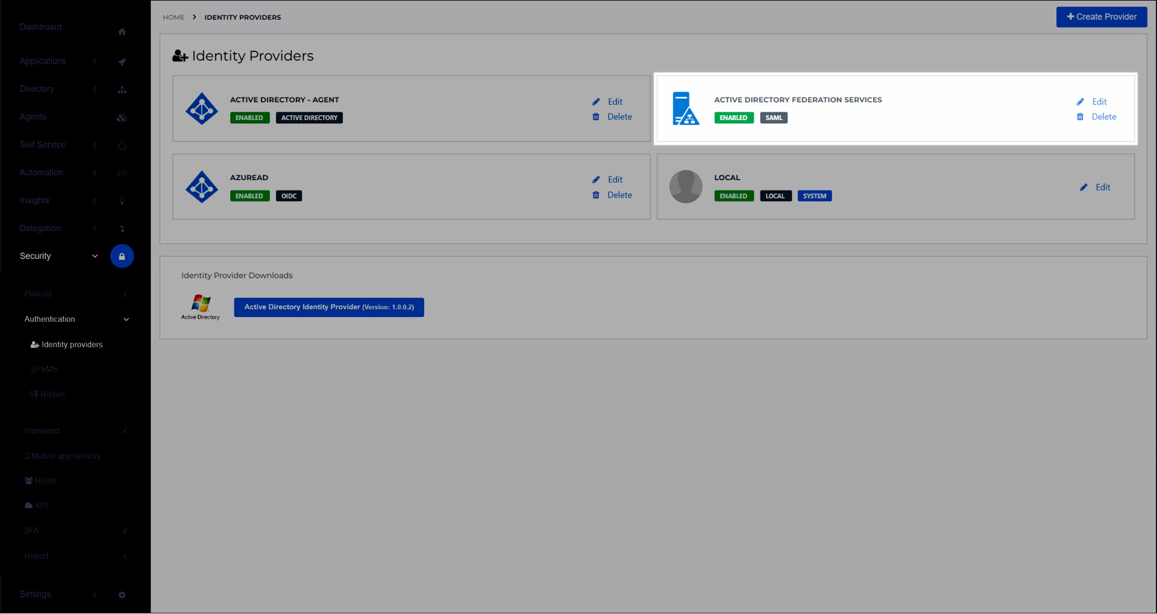Click pencil icon for Active Directory - Agent
Screen dimensions: 1157x614
pyautogui.click(x=596, y=102)
